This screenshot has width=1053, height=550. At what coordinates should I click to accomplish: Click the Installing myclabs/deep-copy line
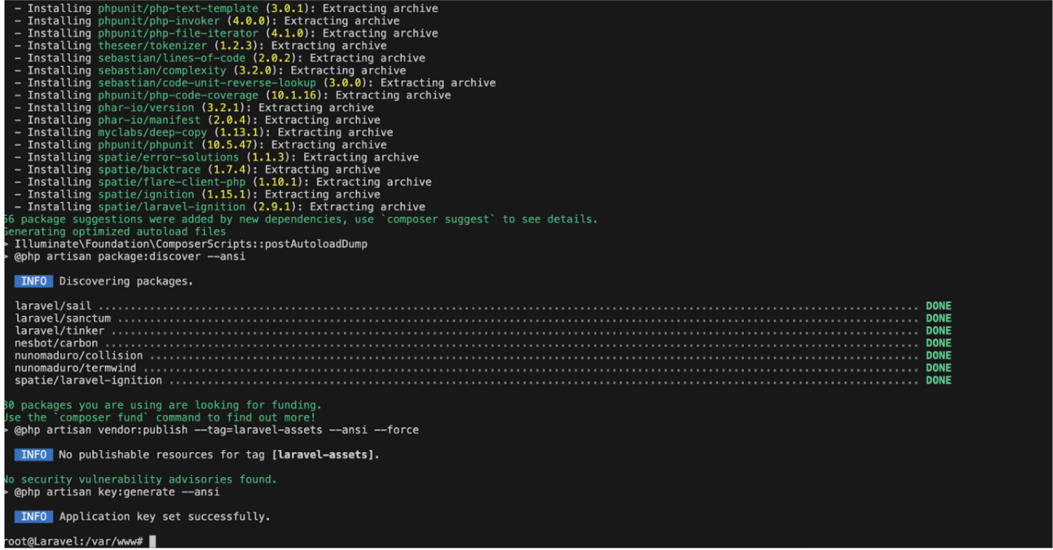click(x=204, y=133)
